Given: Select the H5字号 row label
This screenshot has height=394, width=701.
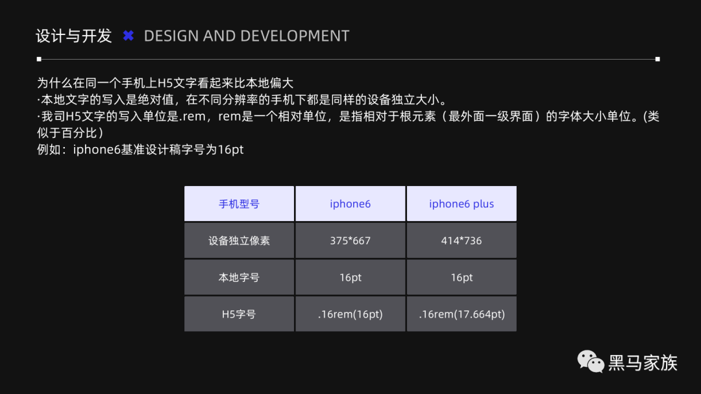Looking at the screenshot, I should [x=239, y=314].
